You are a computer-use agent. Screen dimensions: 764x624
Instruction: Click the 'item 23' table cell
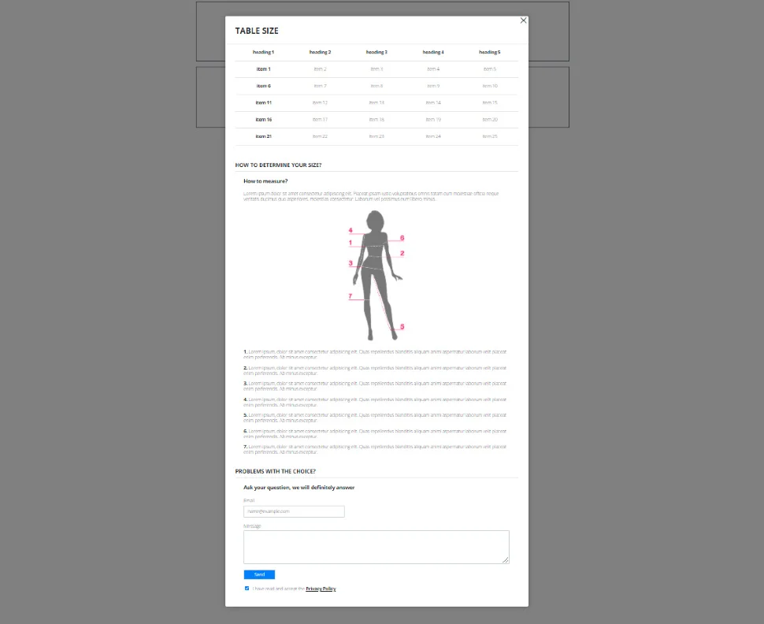(x=376, y=136)
